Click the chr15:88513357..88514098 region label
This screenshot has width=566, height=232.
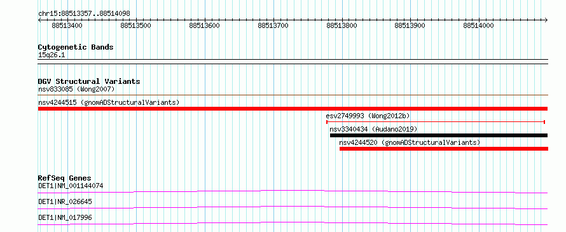[84, 14]
